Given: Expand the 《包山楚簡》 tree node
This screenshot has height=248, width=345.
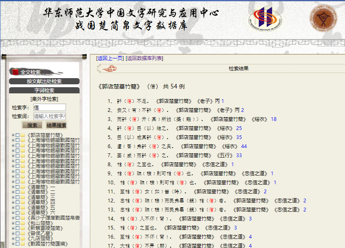Looking at the screenshot, I should (x=13, y=223).
